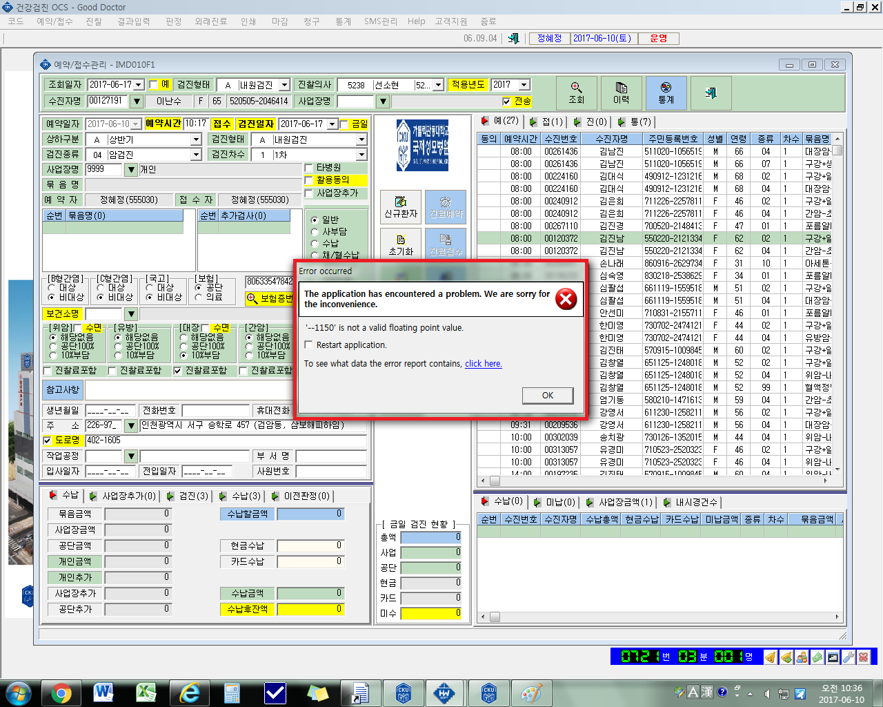883x707 pixels.
Task: Toggle the 전송 checkbox
Action: tap(506, 101)
